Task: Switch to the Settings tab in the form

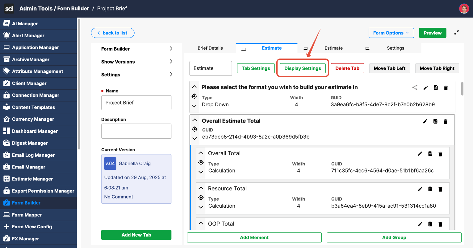Action: pyautogui.click(x=396, y=48)
